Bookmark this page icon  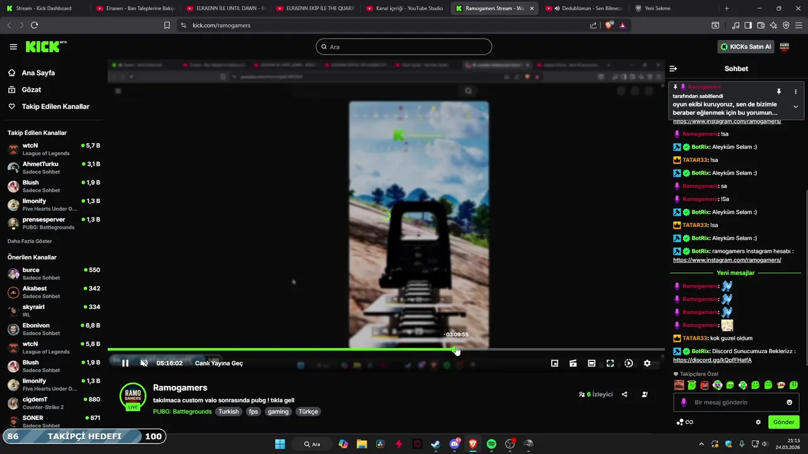tap(167, 25)
